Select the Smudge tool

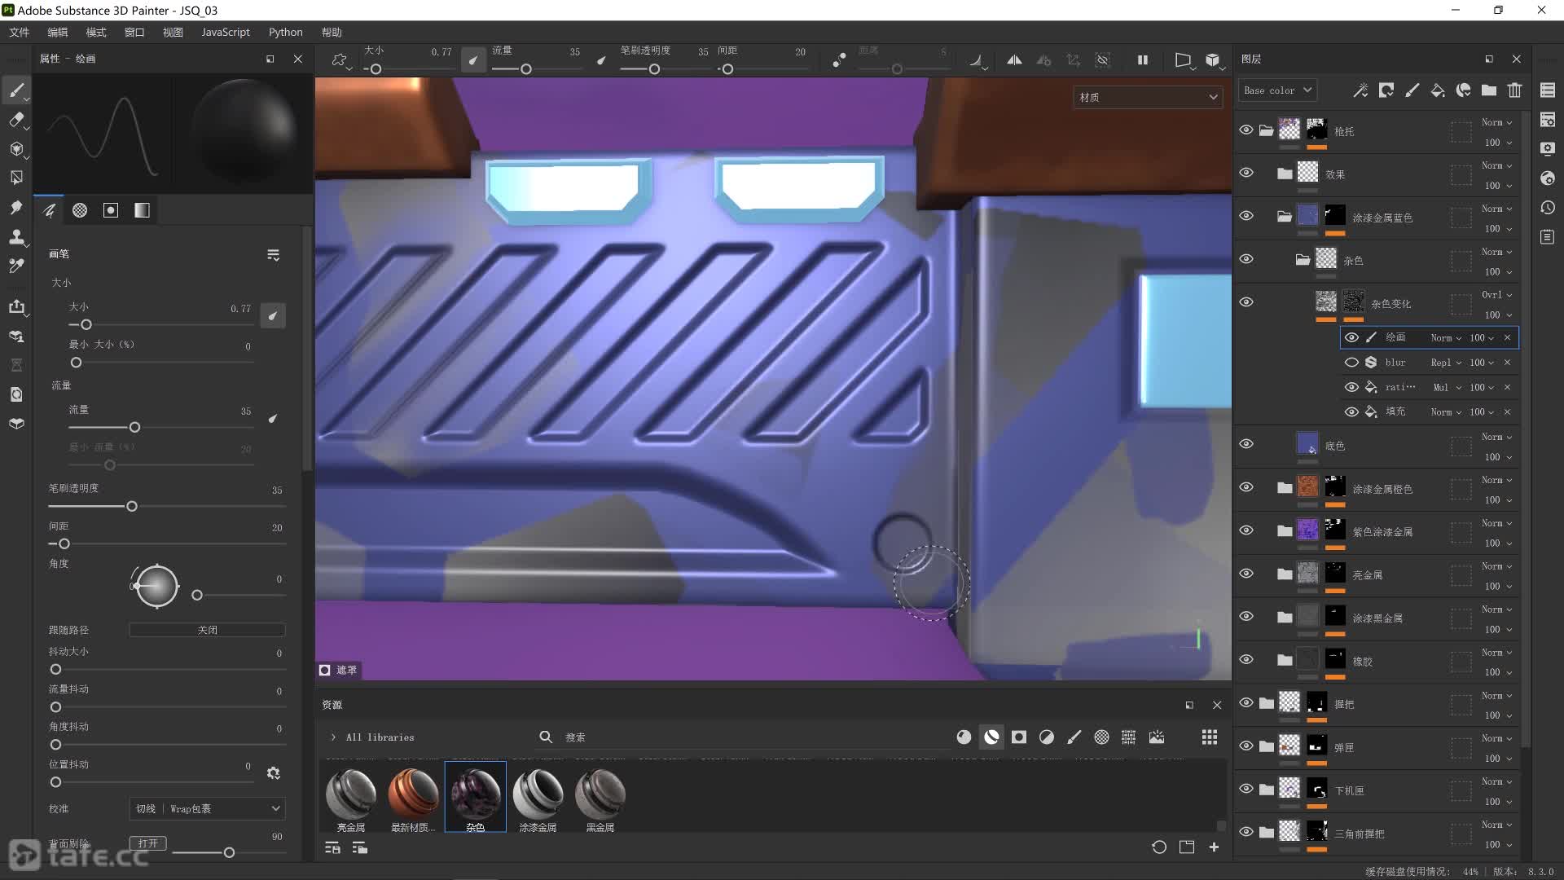tap(16, 207)
